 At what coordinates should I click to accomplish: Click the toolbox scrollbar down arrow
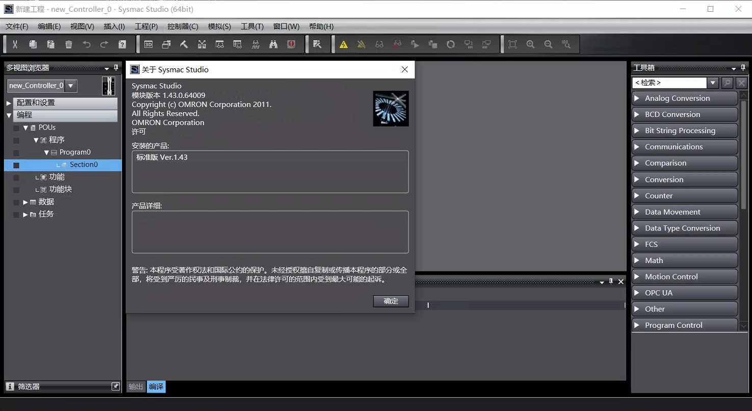coord(743,326)
